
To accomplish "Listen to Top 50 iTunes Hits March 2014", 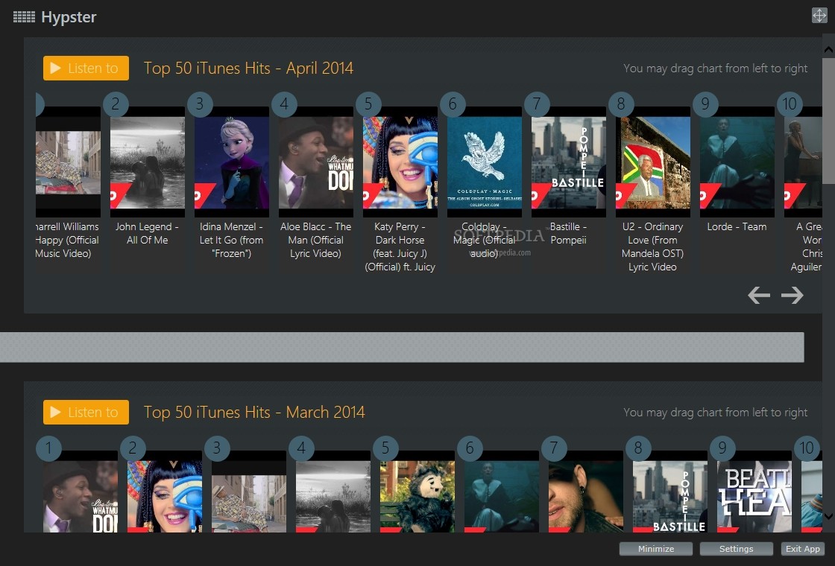I will pyautogui.click(x=86, y=413).
